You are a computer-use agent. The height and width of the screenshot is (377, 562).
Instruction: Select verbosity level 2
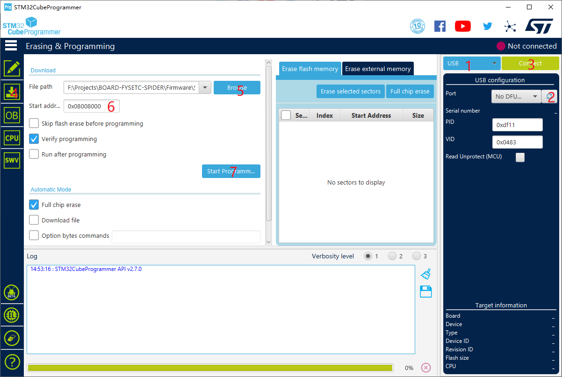click(392, 256)
